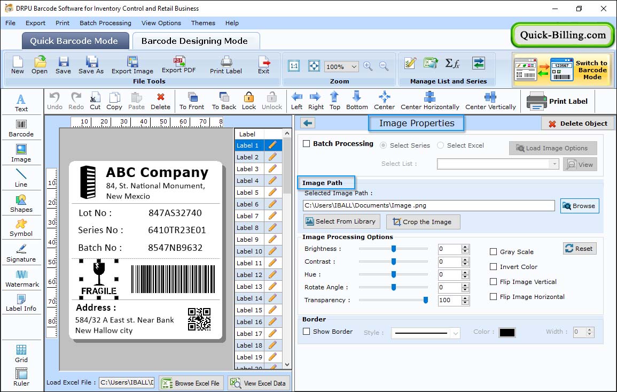Viewport: 617px width, 392px height.
Task: Select the Barcode tool in the sidebar
Action: [21, 128]
